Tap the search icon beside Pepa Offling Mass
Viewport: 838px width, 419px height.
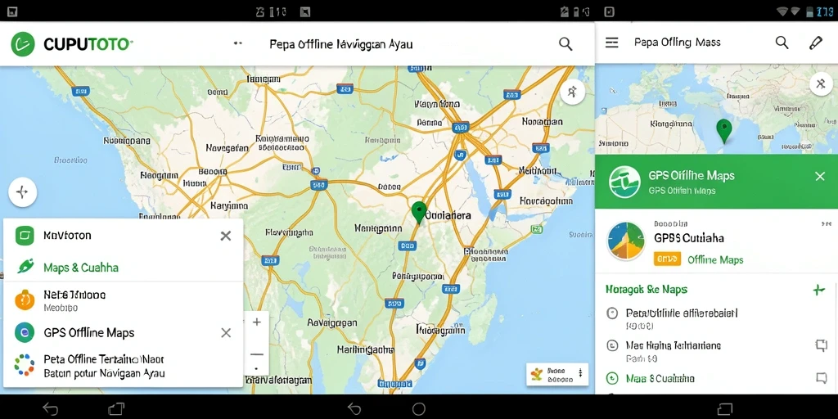pyautogui.click(x=782, y=43)
